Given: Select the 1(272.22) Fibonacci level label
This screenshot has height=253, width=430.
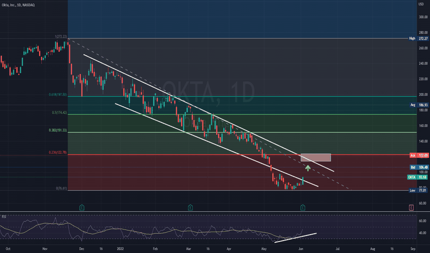Looking at the screenshot, I should (60, 36).
